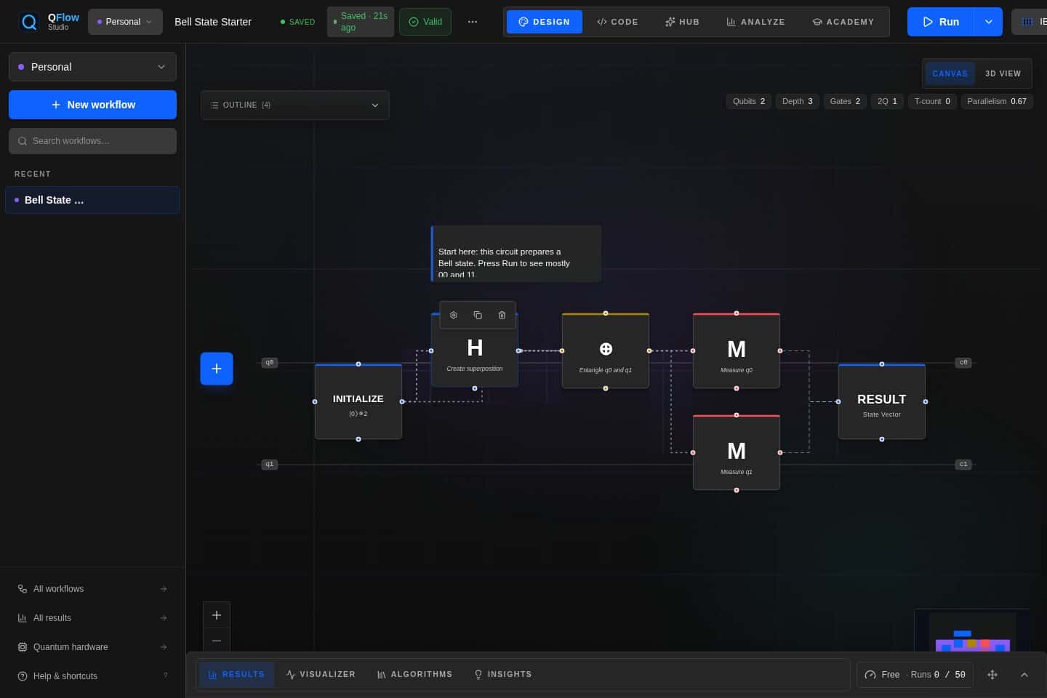Click the Search workflows field
This screenshot has width=1047, height=698.
click(92, 141)
